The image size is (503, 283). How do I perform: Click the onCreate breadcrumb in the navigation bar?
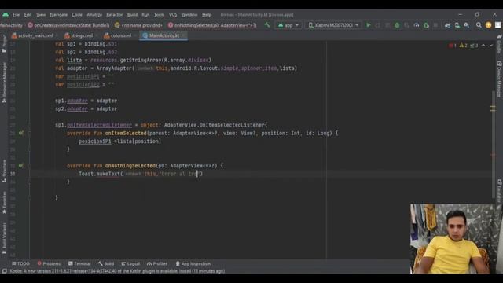68,25
